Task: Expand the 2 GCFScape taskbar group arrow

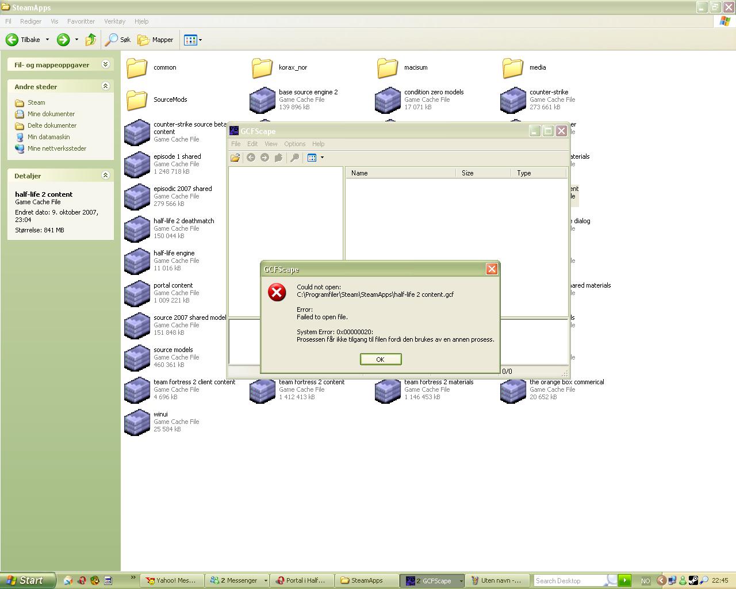Action: (461, 580)
